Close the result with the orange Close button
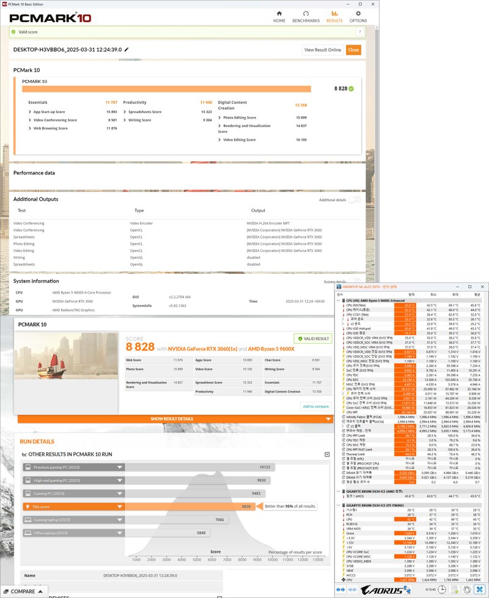Image resolution: width=489 pixels, height=598 pixels. (353, 50)
